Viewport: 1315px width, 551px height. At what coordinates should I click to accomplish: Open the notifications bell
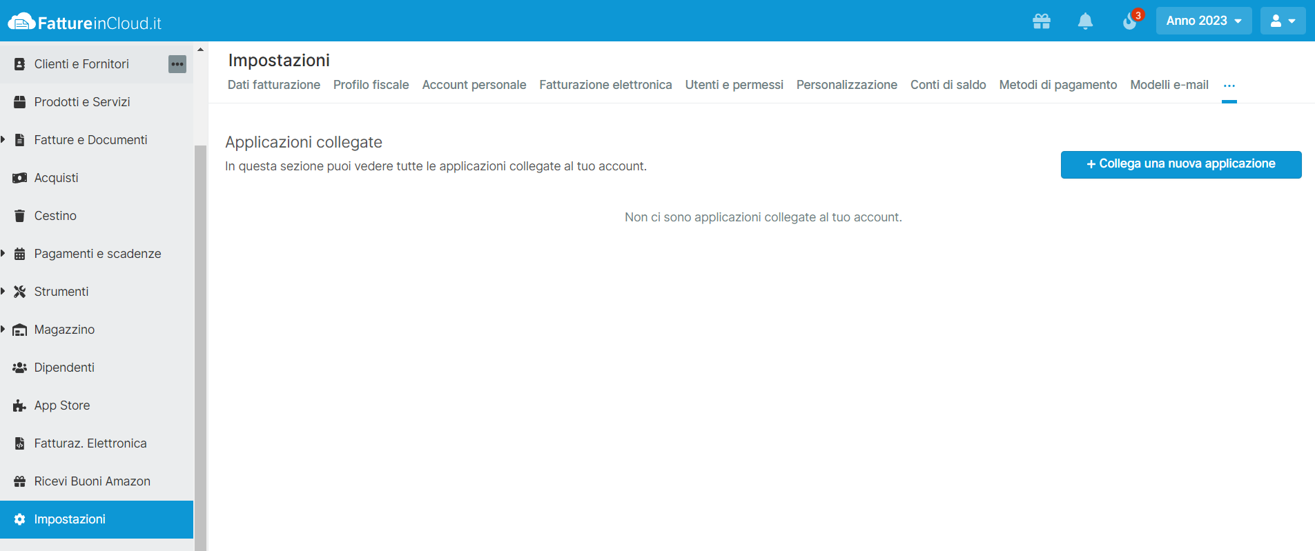[1085, 21]
